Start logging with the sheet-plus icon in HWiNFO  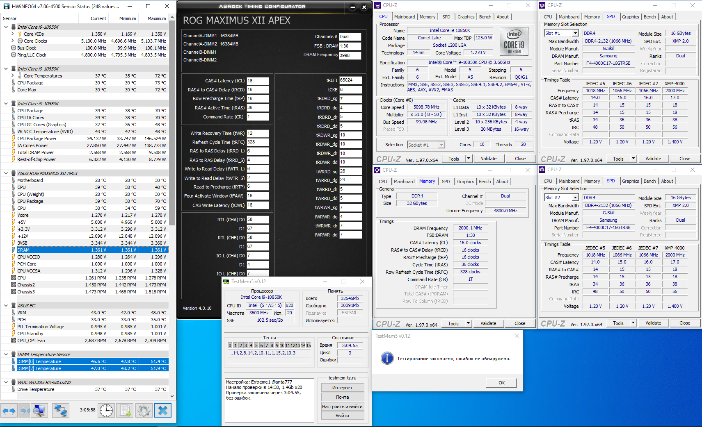click(125, 410)
